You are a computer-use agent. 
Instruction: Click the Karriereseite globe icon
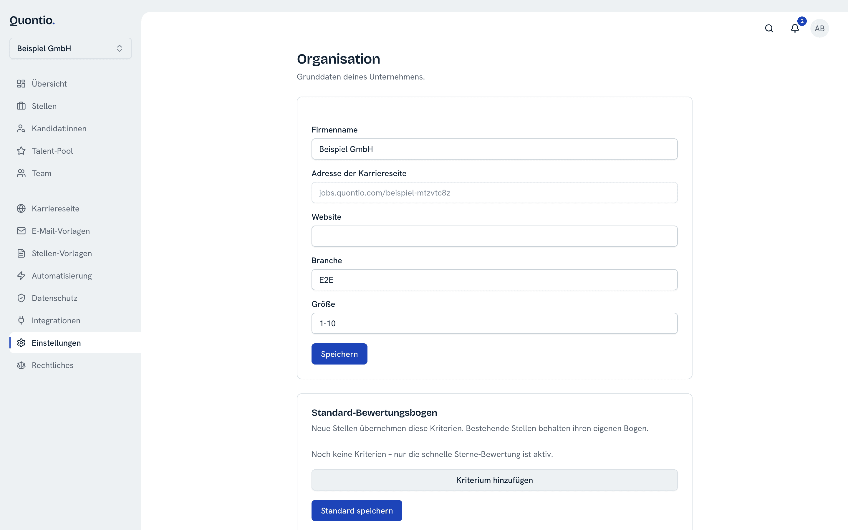click(x=21, y=208)
